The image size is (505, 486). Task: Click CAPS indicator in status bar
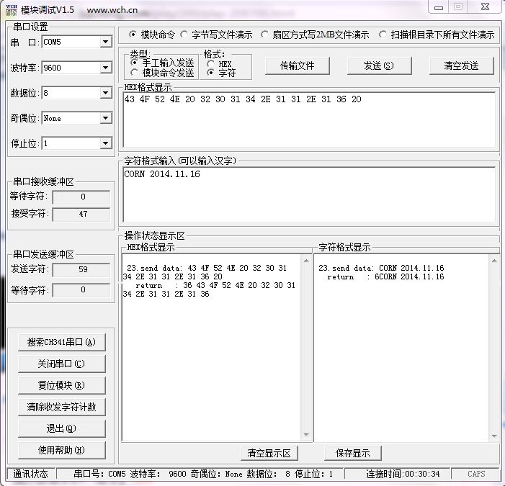[475, 474]
